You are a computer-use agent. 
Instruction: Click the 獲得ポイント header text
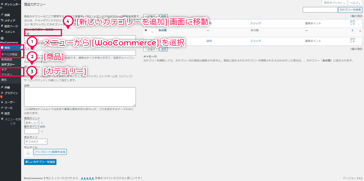[x=313, y=23]
